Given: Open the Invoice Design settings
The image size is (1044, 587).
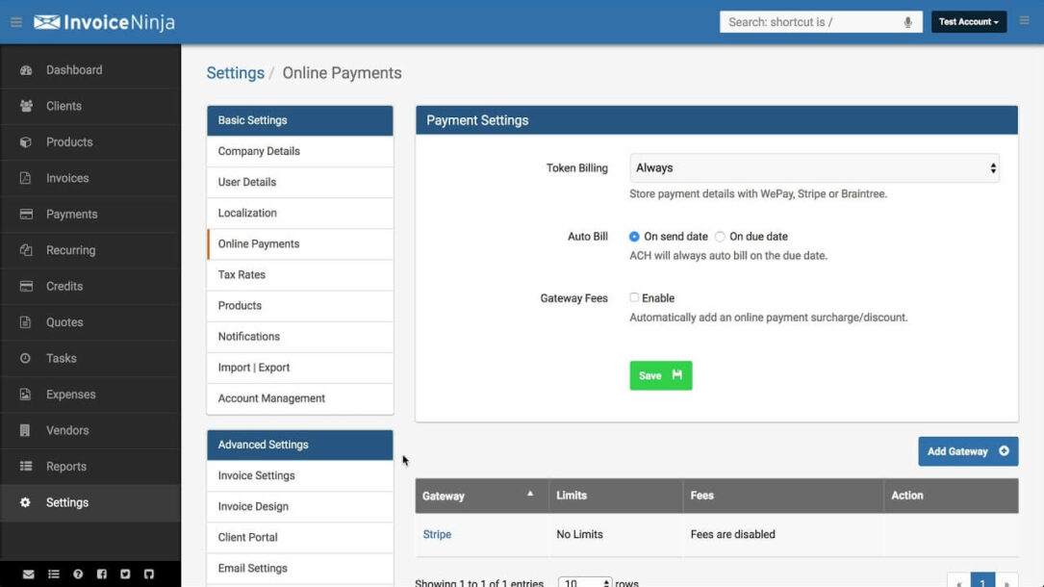Looking at the screenshot, I should (x=254, y=505).
